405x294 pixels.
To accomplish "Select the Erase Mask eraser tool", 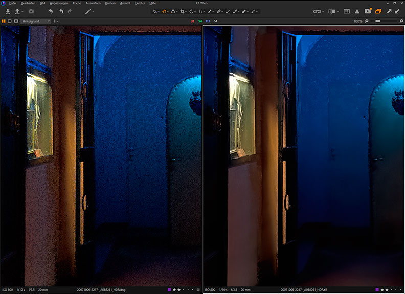I will click(228, 11).
